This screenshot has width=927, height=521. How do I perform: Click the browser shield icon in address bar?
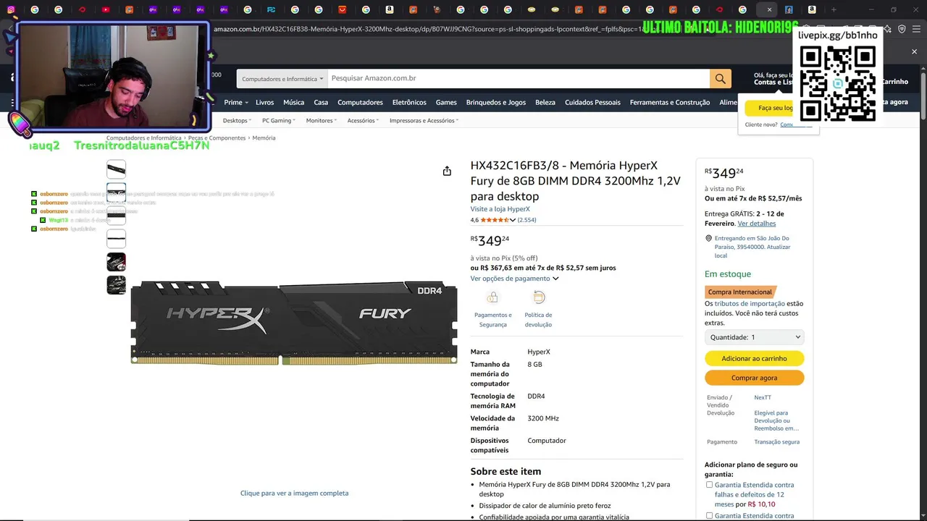click(902, 29)
